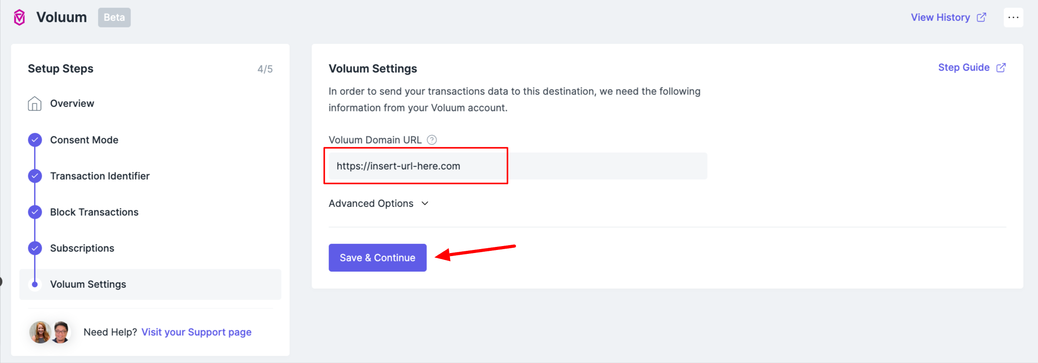
Task: Open the Consent Mode step
Action: (x=84, y=140)
